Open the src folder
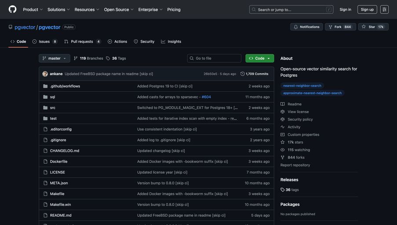 53,108
